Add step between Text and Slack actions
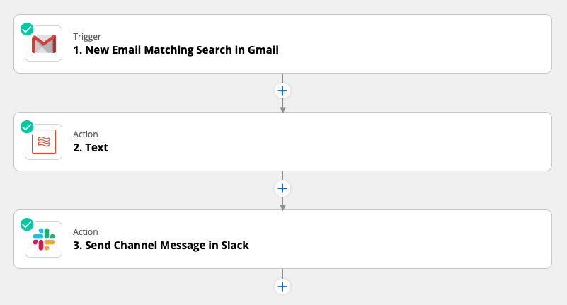Viewport: 567px width, 305px height. (x=282, y=188)
